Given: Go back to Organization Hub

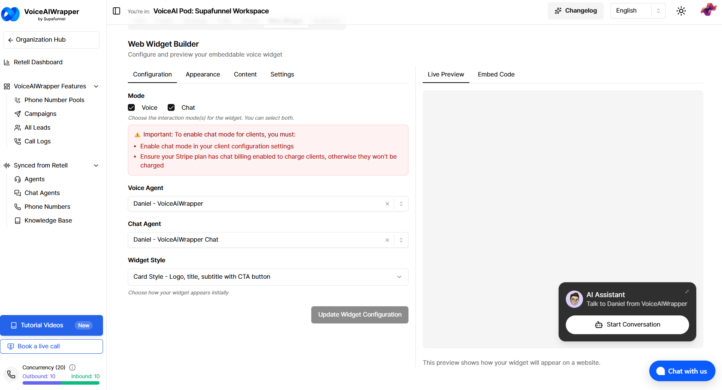Looking at the screenshot, I should 51,40.
